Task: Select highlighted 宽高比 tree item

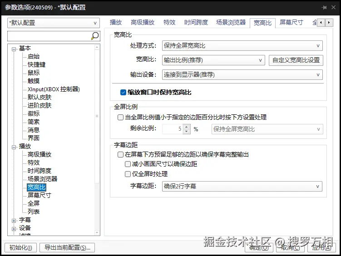Action: point(36,187)
